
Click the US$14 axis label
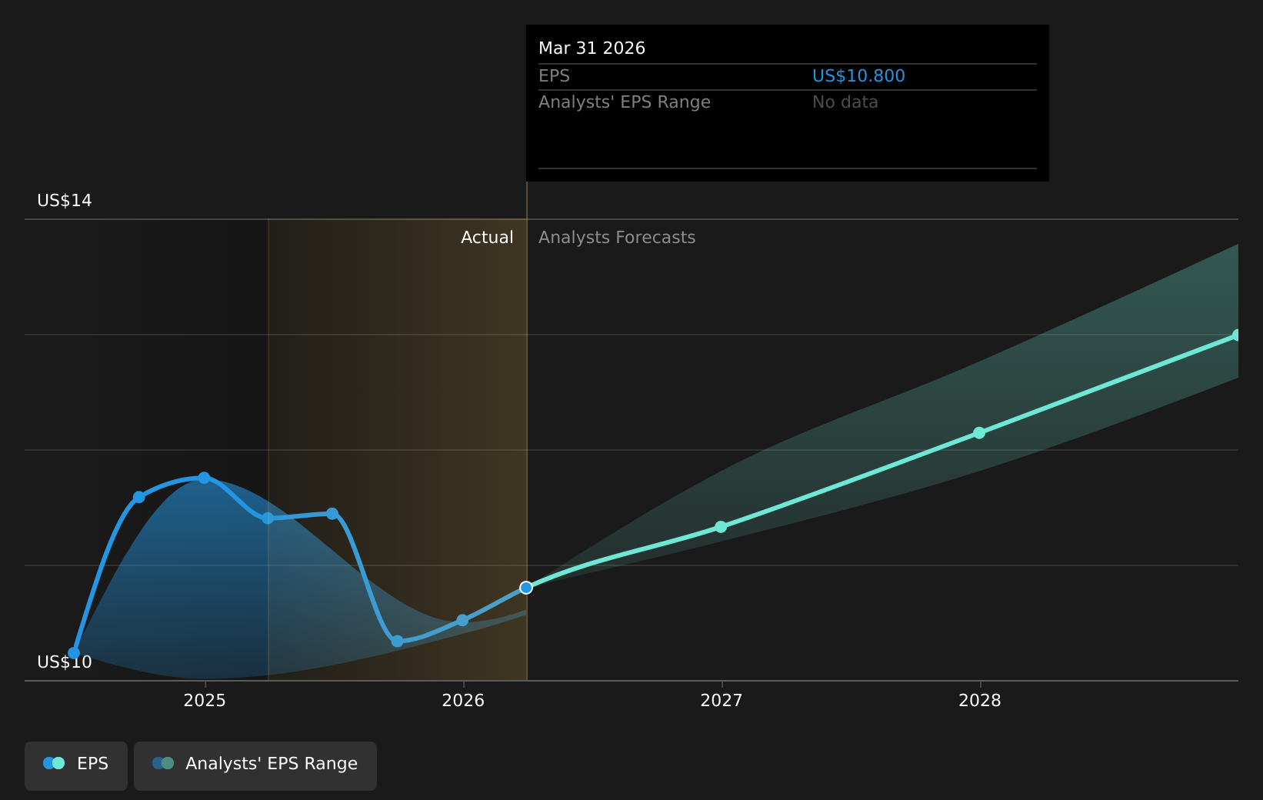click(x=65, y=201)
